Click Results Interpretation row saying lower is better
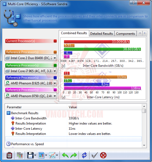Screen dimensions: 152x162 [x=73, y=134]
